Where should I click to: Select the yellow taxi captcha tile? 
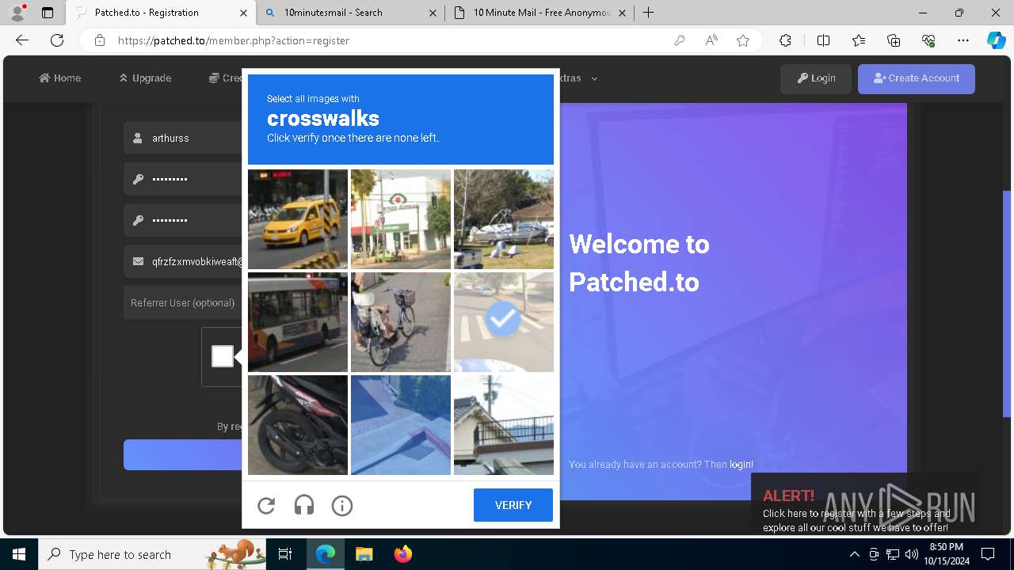coord(298,219)
